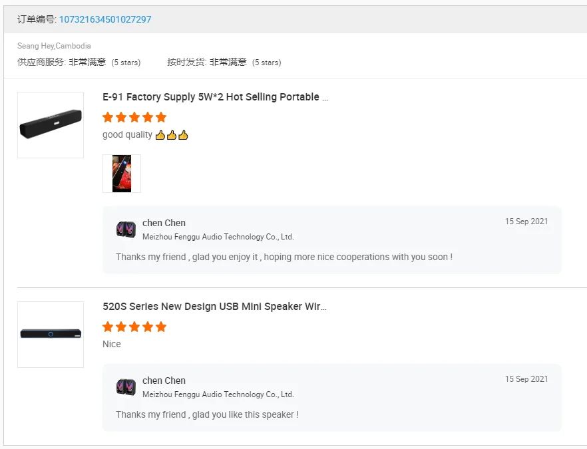Open the 520S Series New Design title
Image resolution: width=587 pixels, height=449 pixels.
pyautogui.click(x=214, y=307)
